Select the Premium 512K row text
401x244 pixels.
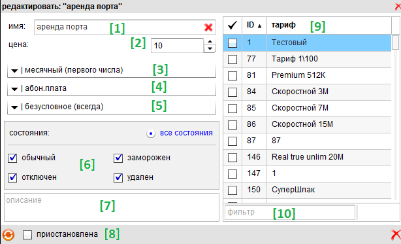(x=298, y=75)
